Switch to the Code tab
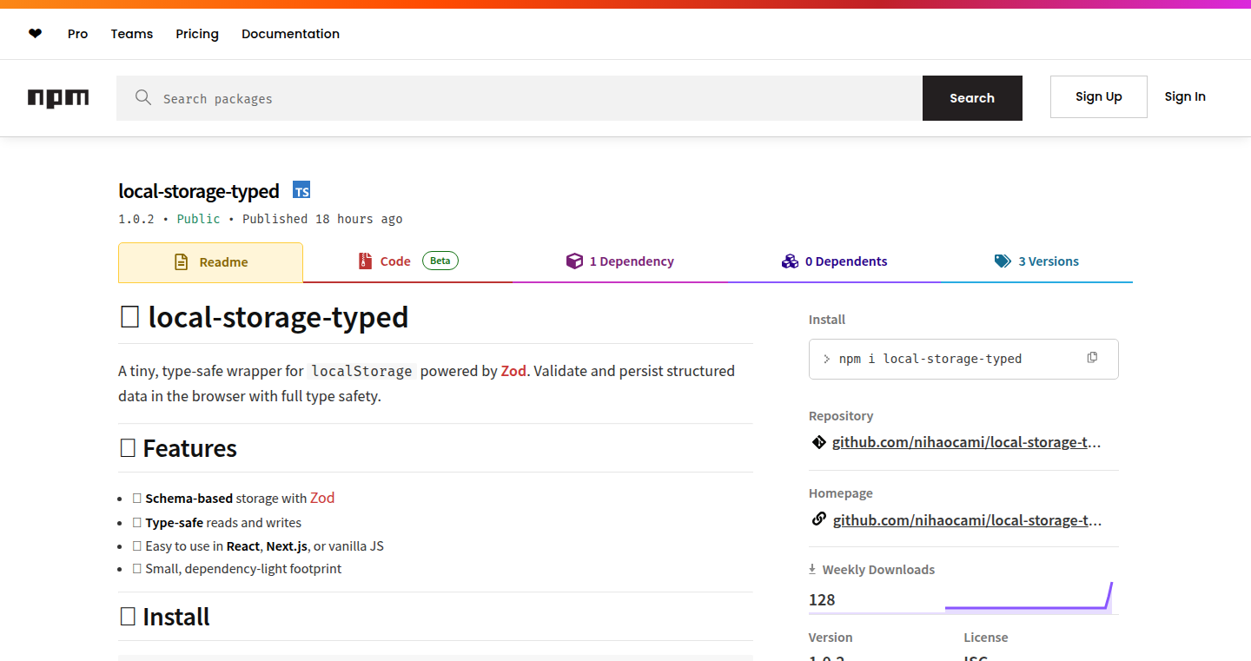Image resolution: width=1251 pixels, height=661 pixels. coord(407,261)
